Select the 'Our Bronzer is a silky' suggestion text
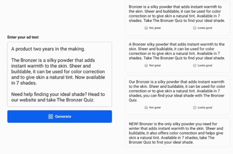 (177, 91)
